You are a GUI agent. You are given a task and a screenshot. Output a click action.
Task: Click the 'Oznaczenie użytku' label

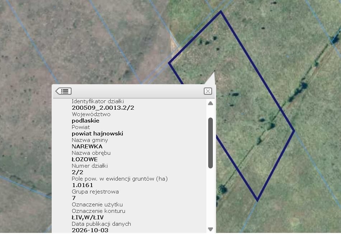97,205
